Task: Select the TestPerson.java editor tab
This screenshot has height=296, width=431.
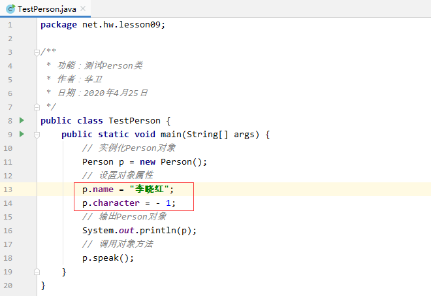Action: point(45,8)
